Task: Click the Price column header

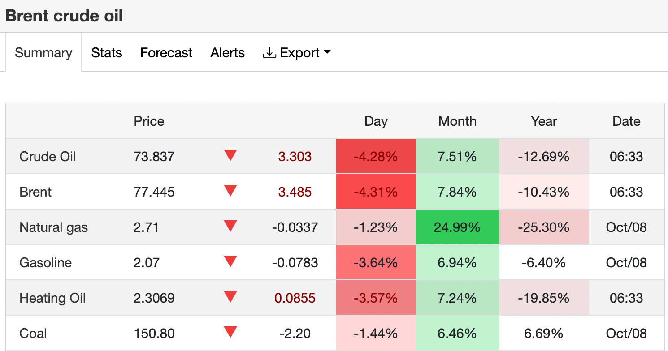Action: 149,121
